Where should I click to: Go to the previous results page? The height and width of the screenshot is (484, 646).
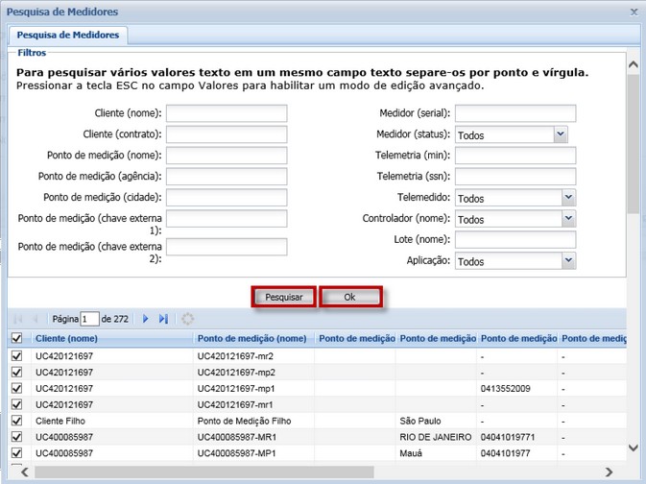click(36, 319)
